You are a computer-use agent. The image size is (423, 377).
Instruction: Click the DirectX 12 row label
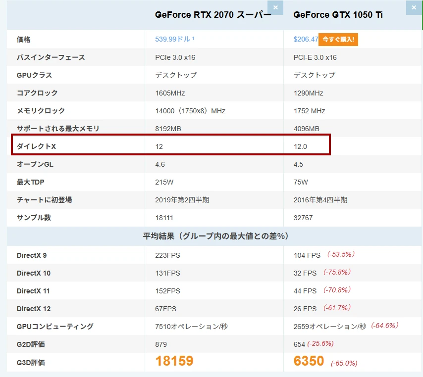tap(34, 309)
